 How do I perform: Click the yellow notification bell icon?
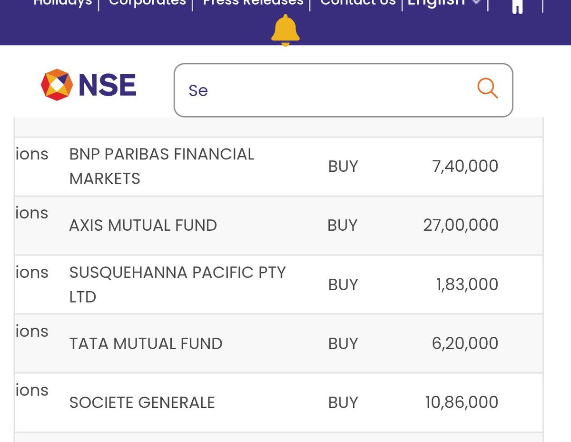coord(285,30)
